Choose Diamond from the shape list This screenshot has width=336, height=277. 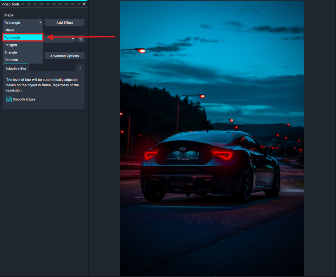[23, 60]
